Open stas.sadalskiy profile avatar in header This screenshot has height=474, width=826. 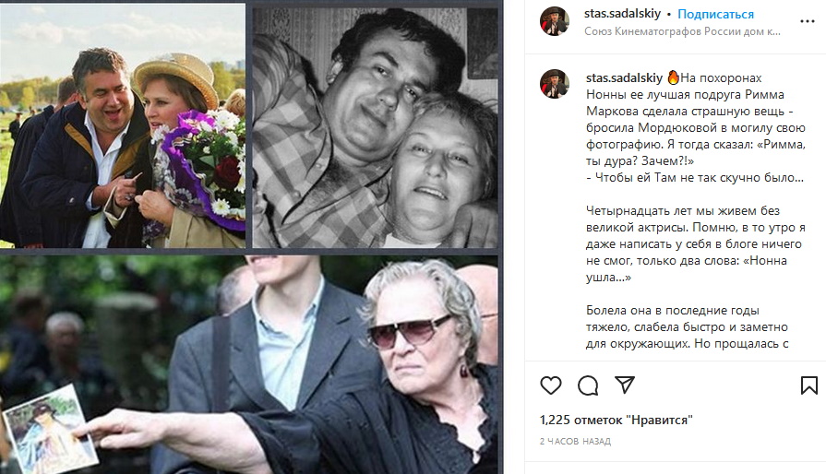pyautogui.click(x=554, y=21)
